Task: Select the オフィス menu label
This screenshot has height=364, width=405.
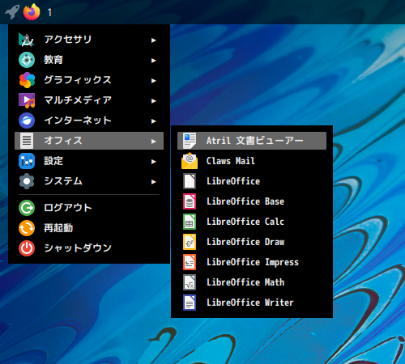Action: (63, 141)
